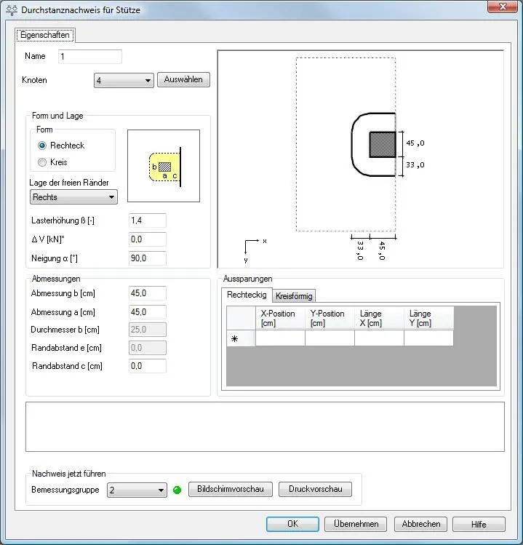Image resolution: width=523 pixels, height=545 pixels.
Task: Open the Hilfe button
Action: 479,524
